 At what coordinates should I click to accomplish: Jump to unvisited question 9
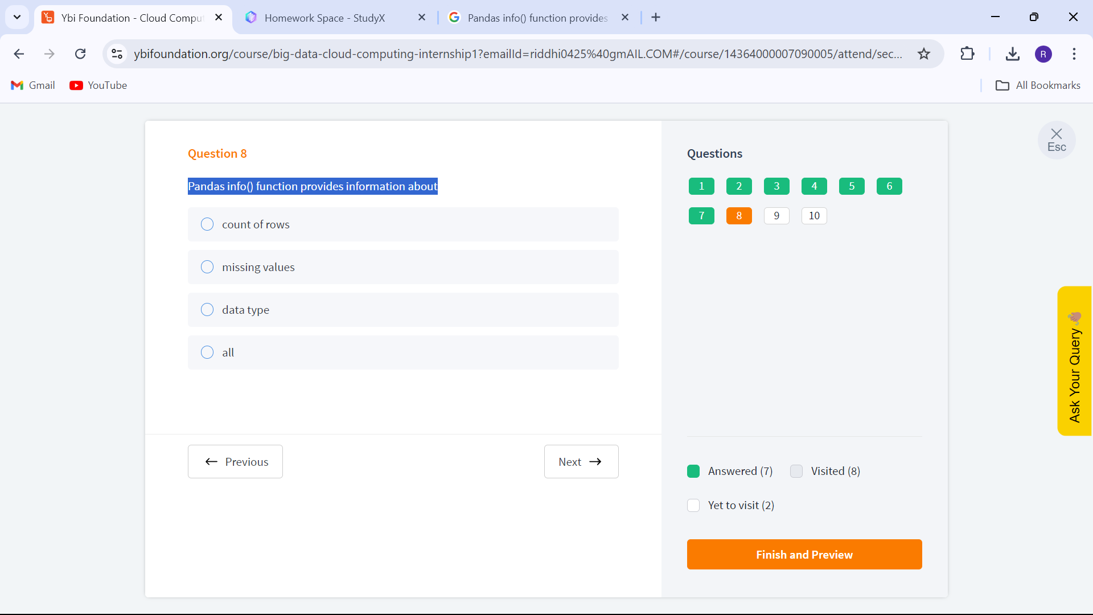[776, 216]
